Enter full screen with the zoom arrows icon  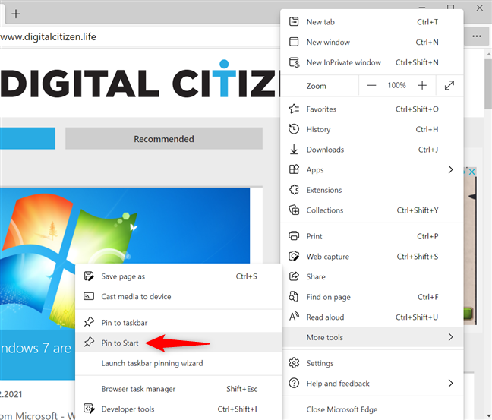pos(449,85)
